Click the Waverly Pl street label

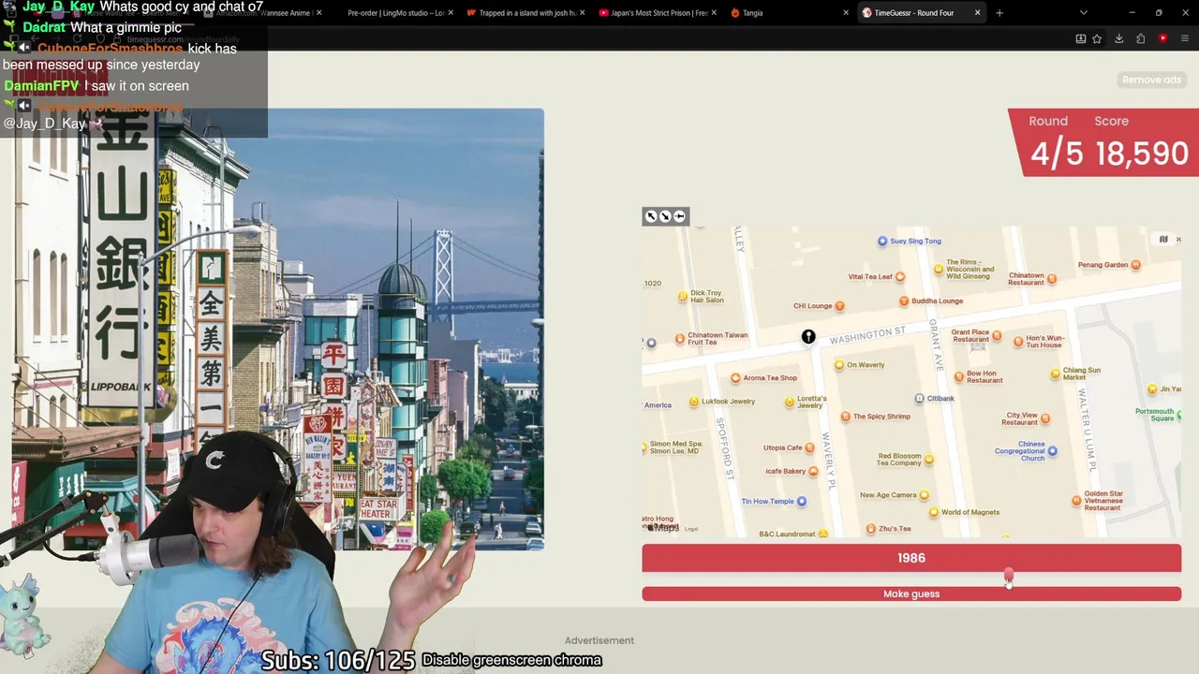coord(828,462)
